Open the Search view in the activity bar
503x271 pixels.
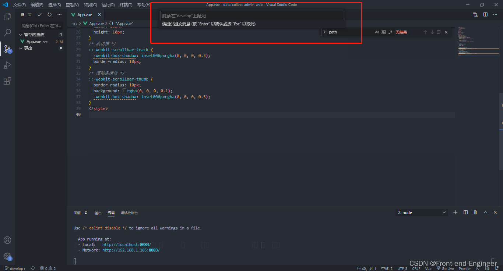pyautogui.click(x=7, y=33)
